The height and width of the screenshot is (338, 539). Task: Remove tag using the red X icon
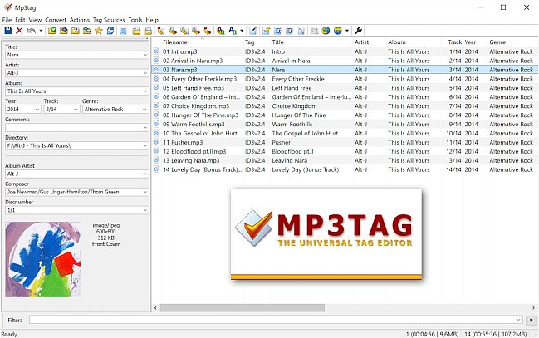(x=19, y=31)
